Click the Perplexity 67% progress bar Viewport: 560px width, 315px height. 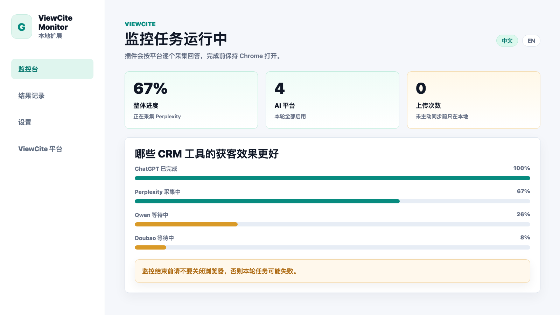pos(332,201)
